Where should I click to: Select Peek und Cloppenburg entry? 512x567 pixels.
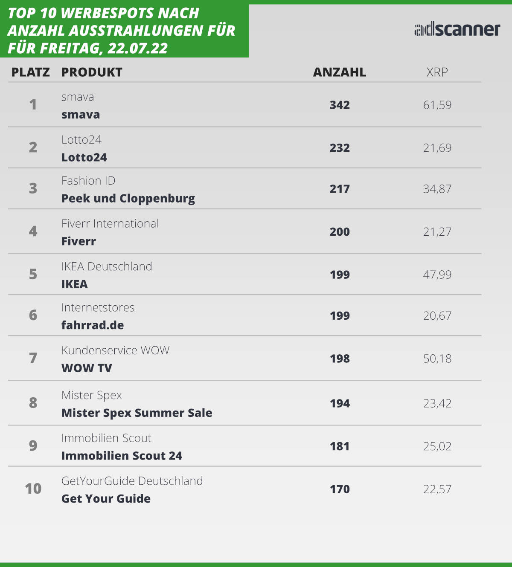(128, 199)
